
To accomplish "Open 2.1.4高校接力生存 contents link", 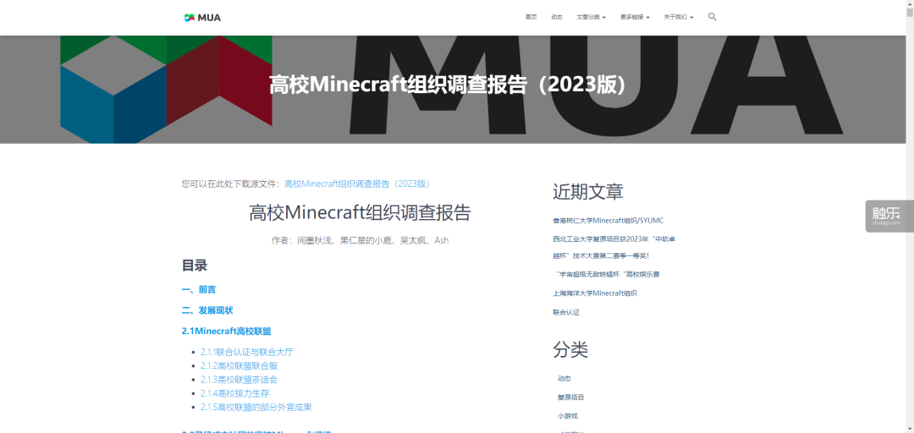I will pyautogui.click(x=235, y=393).
